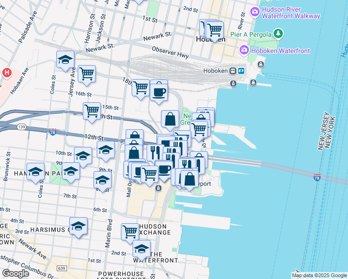This screenshot has width=348, height=279.
Task: Select the Hoboken Waterfront camera pin
Action: pyautogui.click(x=244, y=50)
